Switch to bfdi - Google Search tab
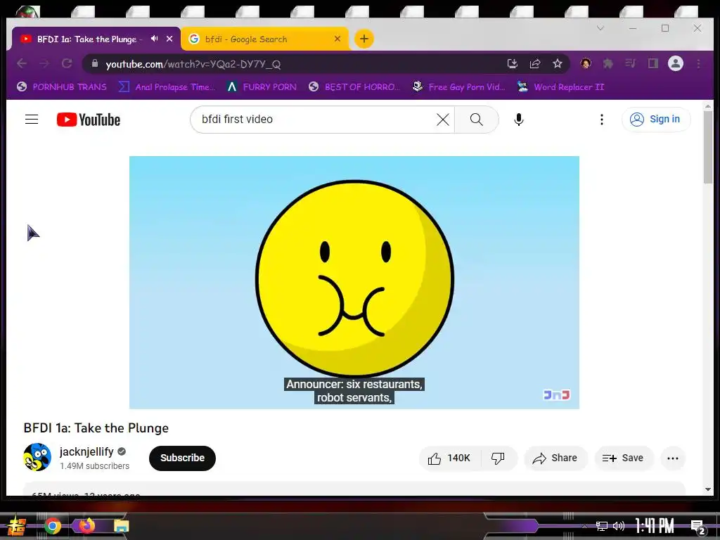The width and height of the screenshot is (720, 540). (x=265, y=39)
